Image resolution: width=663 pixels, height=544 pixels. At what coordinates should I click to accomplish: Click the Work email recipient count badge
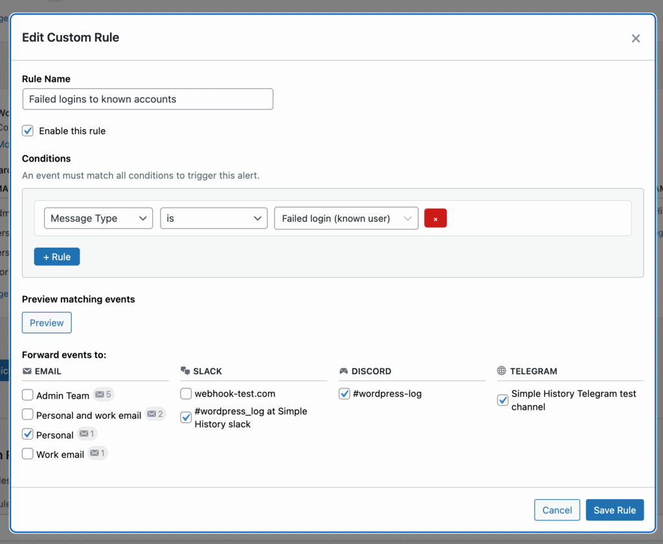98,454
